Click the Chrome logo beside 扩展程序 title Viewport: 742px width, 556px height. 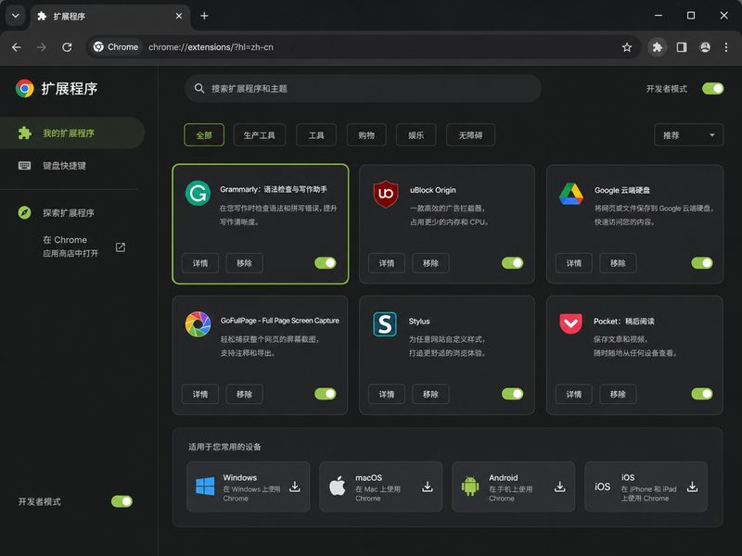(25, 88)
